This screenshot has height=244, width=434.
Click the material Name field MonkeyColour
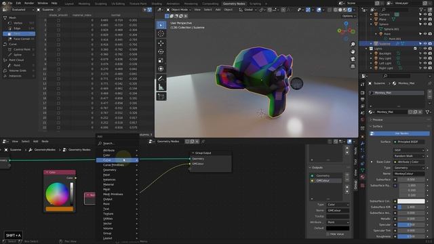point(409,174)
